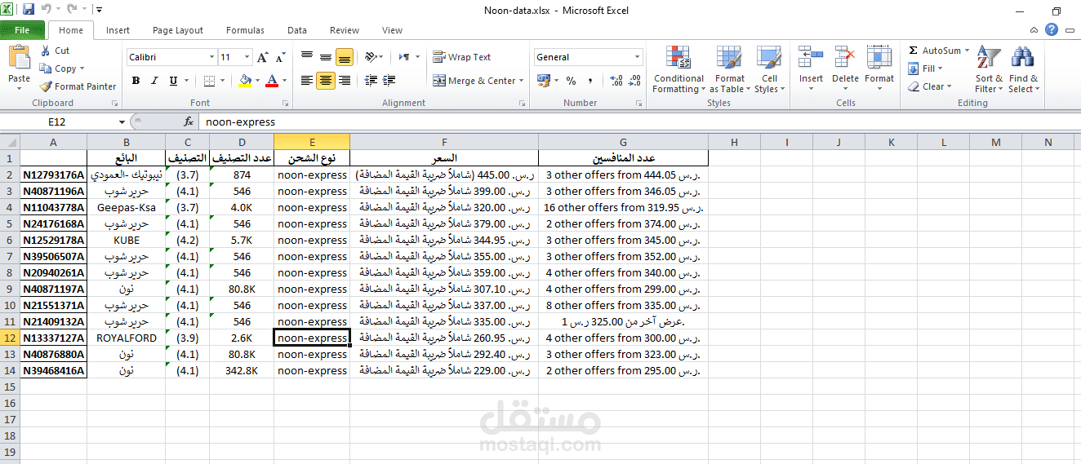The image size is (1081, 464).
Task: Click the Decrease Decimal icon
Action: 635,81
